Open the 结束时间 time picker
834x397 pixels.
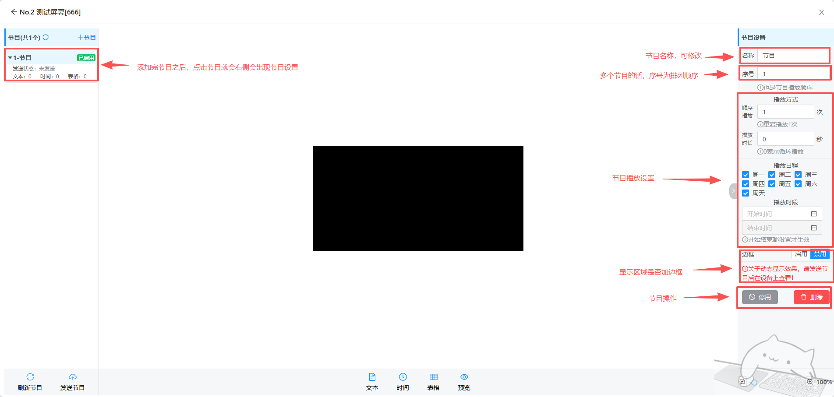781,228
